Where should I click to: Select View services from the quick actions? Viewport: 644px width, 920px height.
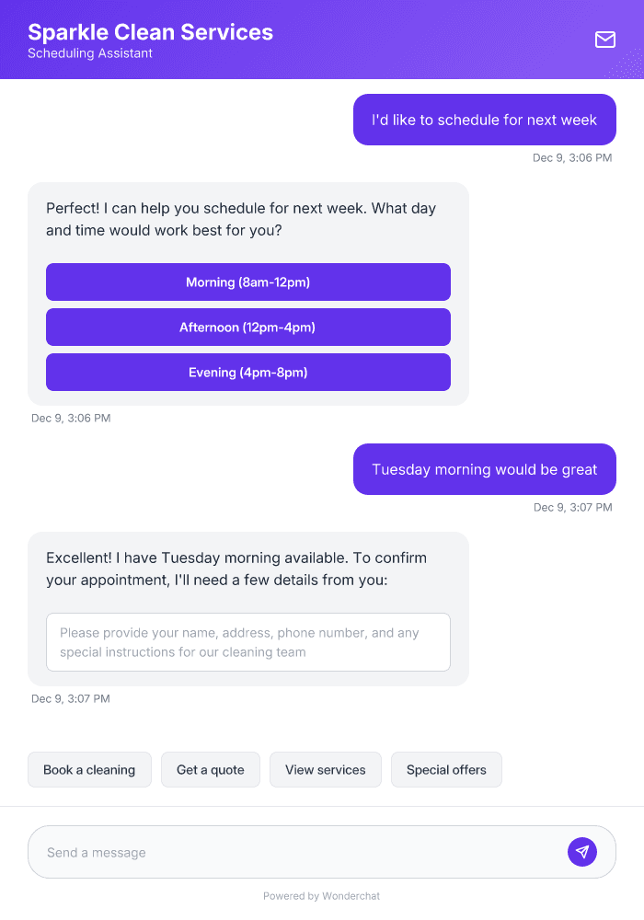coord(326,769)
